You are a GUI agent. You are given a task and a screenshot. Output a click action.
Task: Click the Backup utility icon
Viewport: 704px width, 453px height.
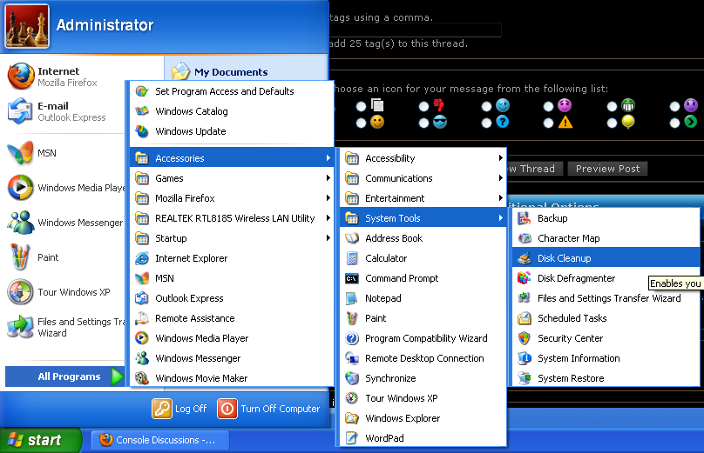[x=524, y=218]
